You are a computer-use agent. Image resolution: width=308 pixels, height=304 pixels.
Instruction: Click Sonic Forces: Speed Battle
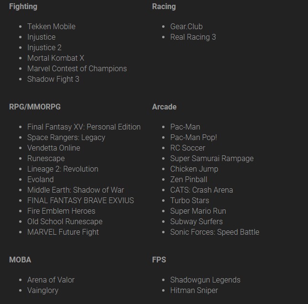tap(215, 232)
